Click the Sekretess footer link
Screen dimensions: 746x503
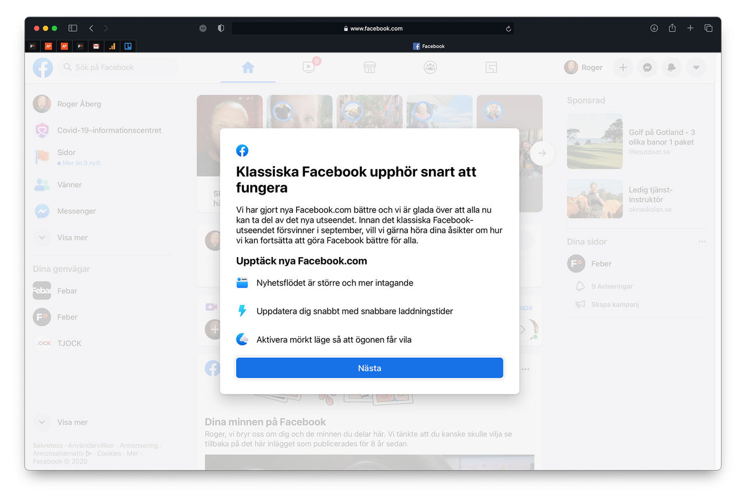[x=47, y=446]
